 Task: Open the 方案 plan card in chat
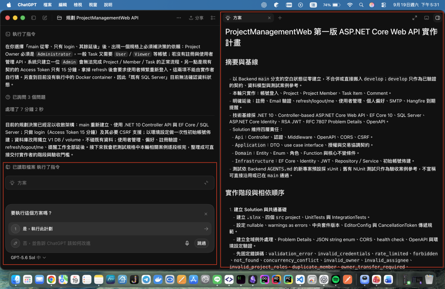(x=110, y=183)
